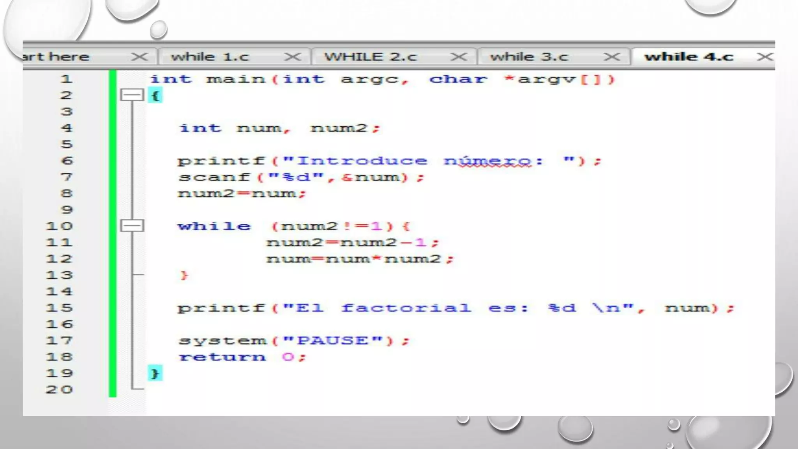Collapse the while loop fold marker
Screen dimensions: 798x449
tap(132, 226)
